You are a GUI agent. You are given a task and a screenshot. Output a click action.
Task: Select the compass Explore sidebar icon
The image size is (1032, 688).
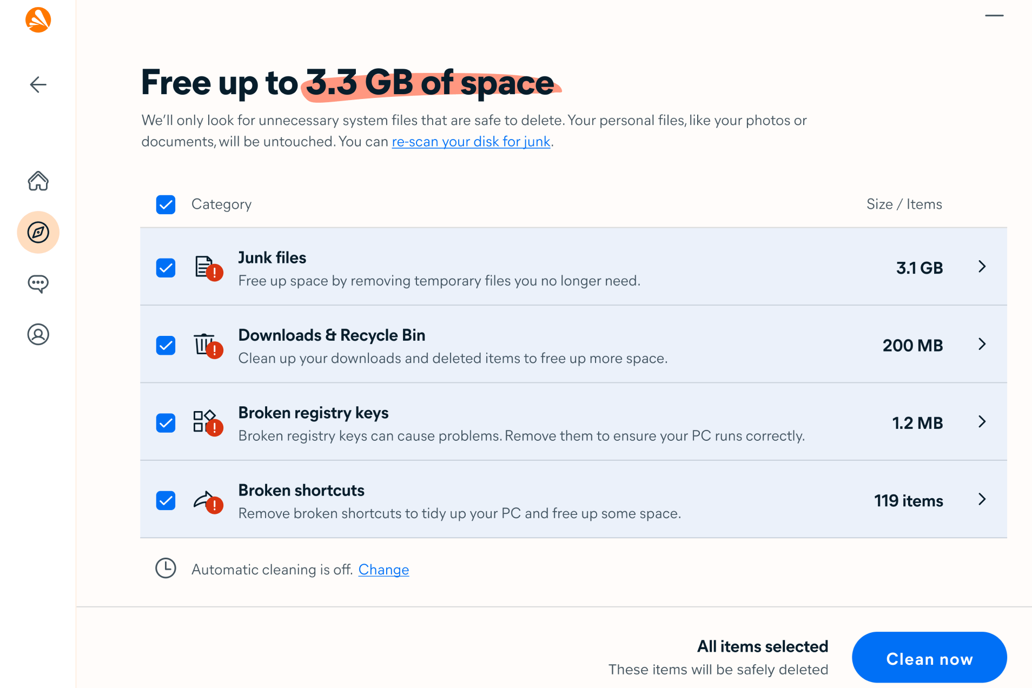38,233
